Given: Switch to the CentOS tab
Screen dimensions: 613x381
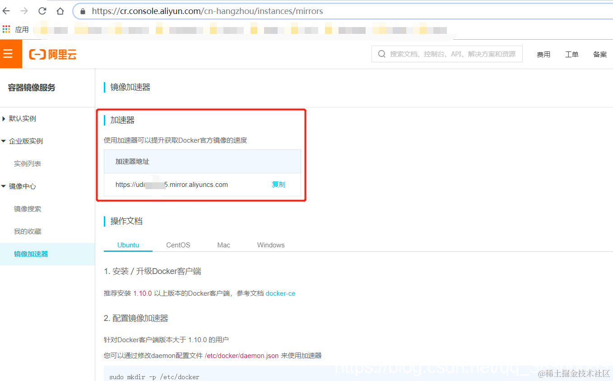Looking at the screenshot, I should (178, 245).
